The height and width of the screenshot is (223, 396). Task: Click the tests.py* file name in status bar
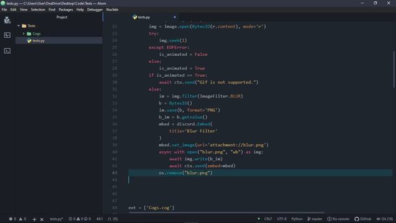point(56,219)
